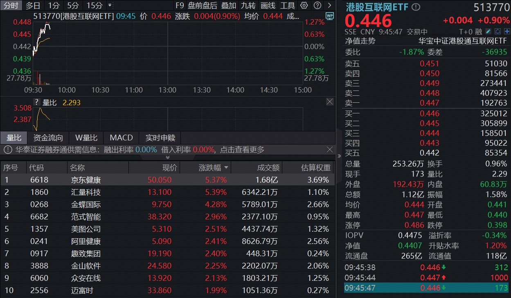
Task: Toggle 盘前盘后 pre/after-market display
Action: coord(203,5)
